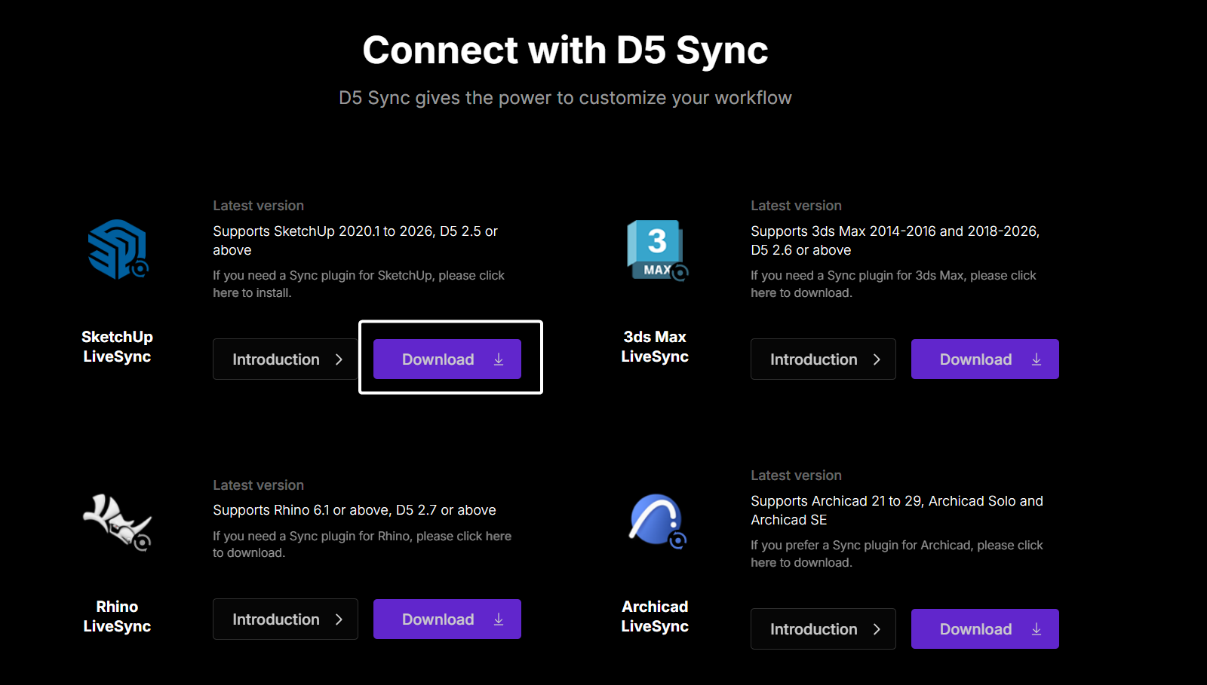Follow the "here" link for SketchUp Sync plugin
Screen dimensions: 1207x685
226,293
